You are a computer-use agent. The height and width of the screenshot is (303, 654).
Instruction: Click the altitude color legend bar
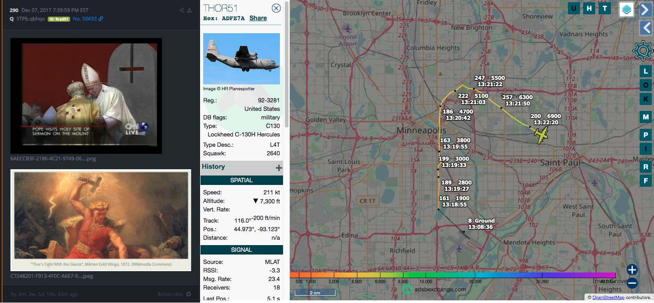(453, 275)
